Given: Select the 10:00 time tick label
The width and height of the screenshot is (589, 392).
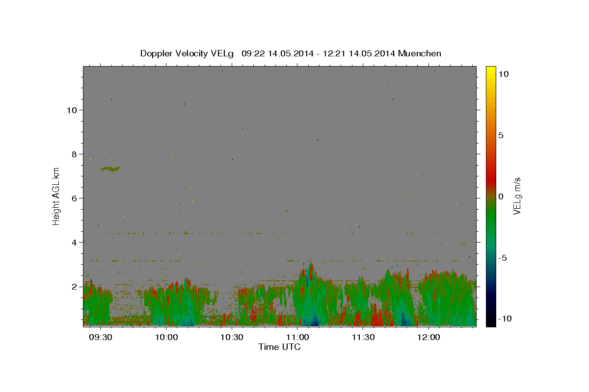Looking at the screenshot, I should [x=166, y=337].
